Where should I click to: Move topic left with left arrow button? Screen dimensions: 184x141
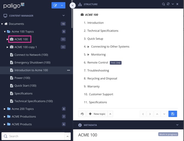click(143, 114)
